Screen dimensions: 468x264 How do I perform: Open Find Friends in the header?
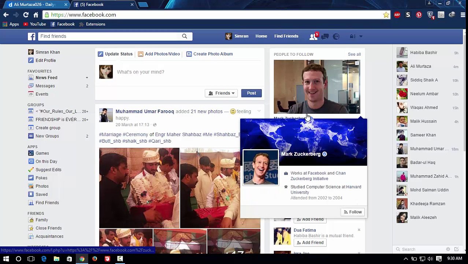pyautogui.click(x=286, y=36)
